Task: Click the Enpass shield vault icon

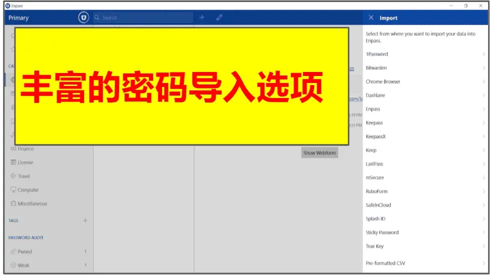Action: (x=83, y=17)
